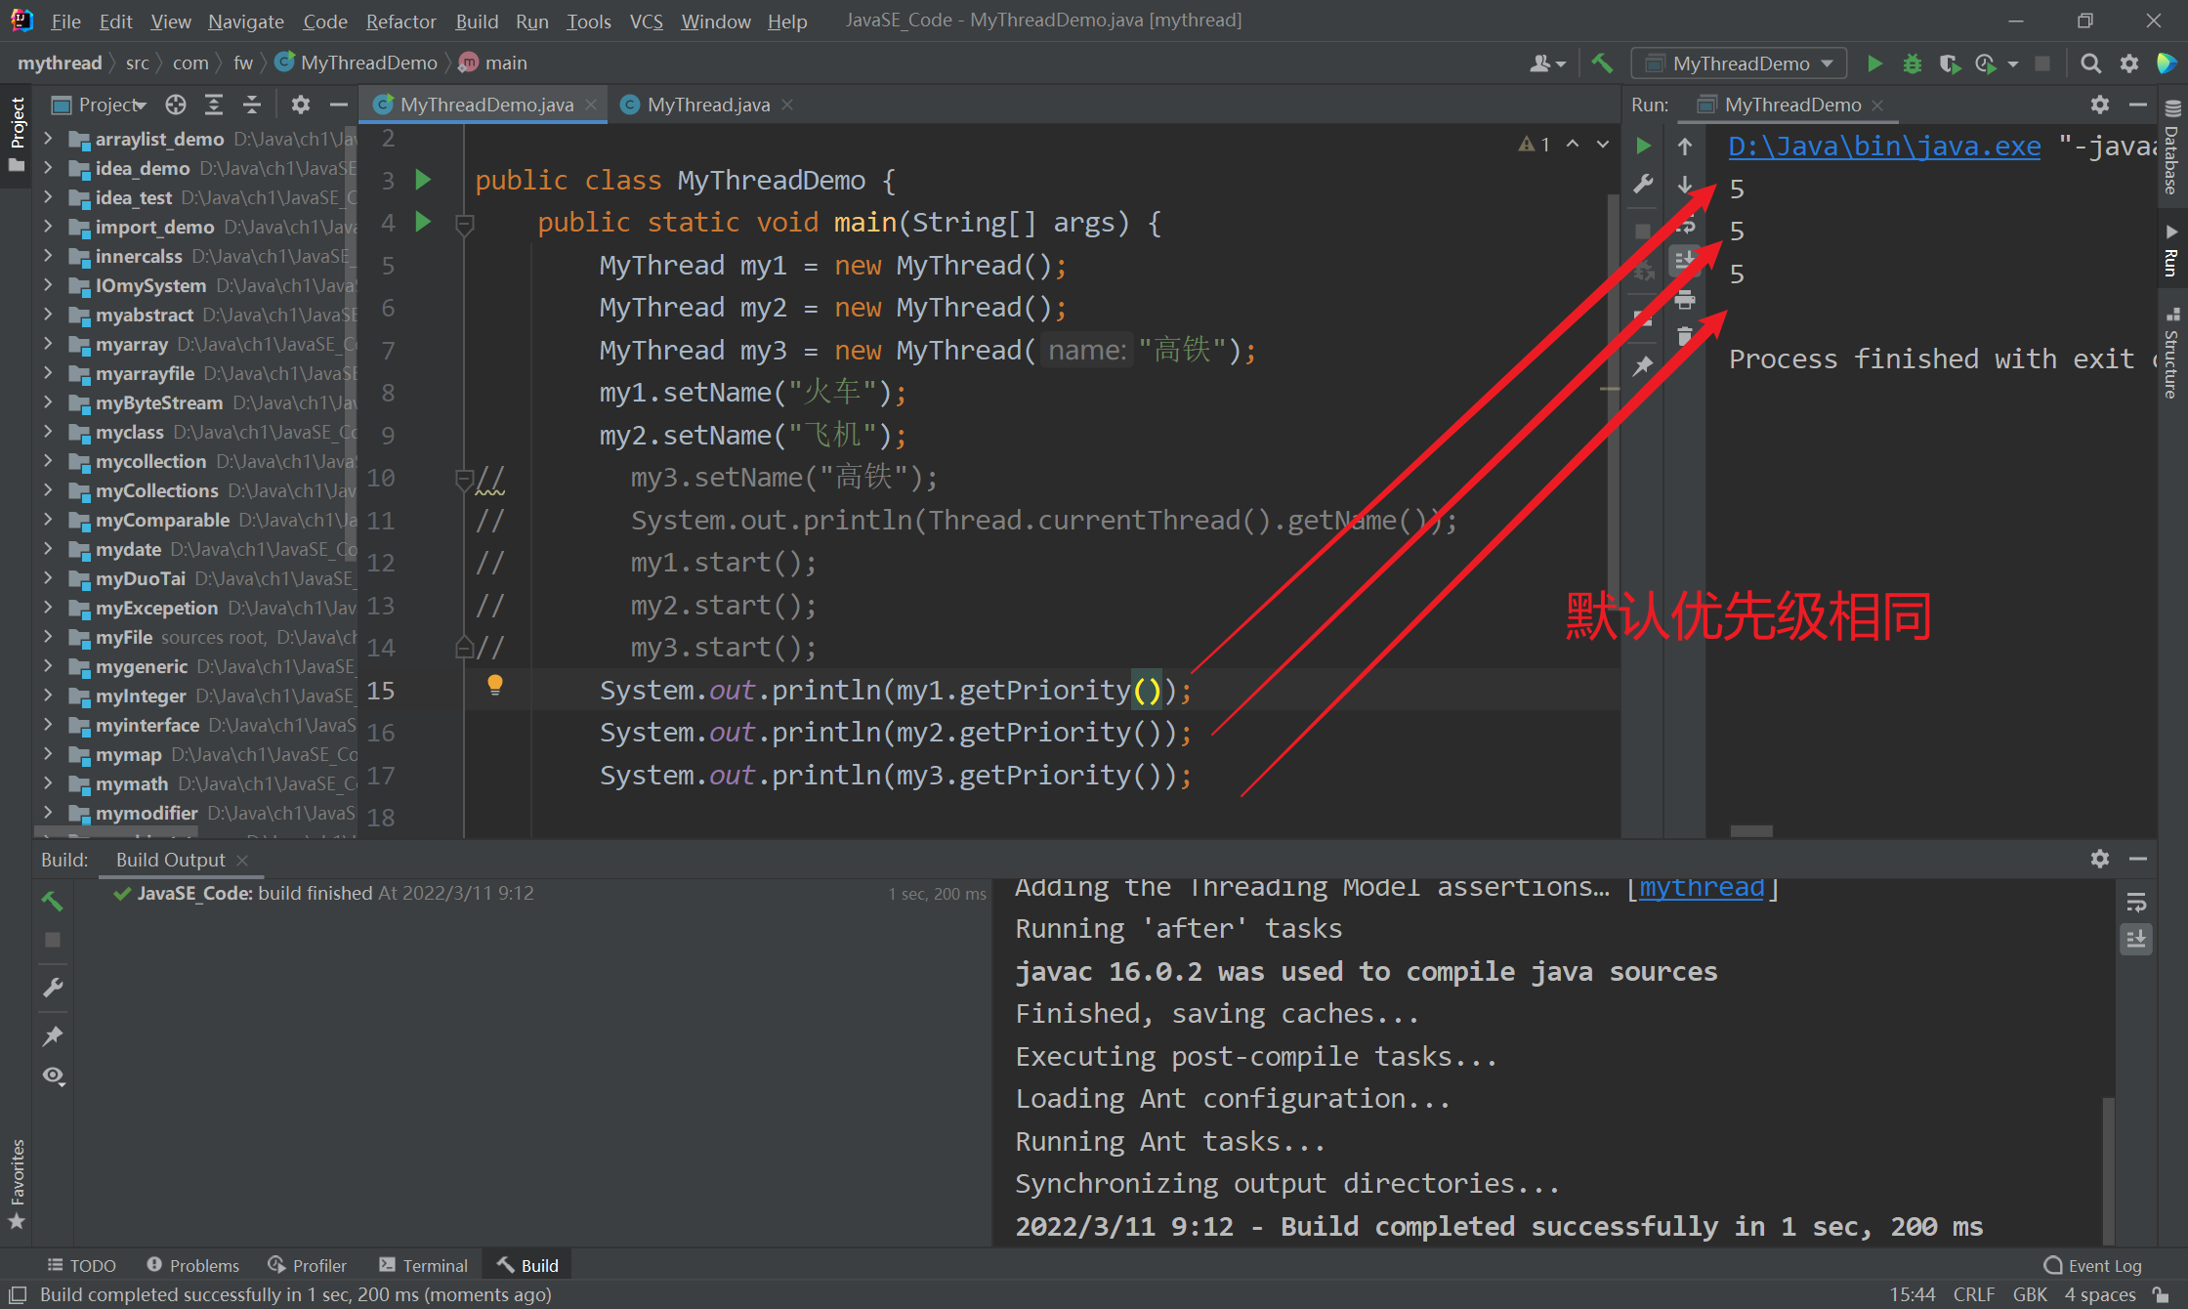Click the print icon in Run panel
This screenshot has width=2188, height=1309.
[x=1685, y=299]
